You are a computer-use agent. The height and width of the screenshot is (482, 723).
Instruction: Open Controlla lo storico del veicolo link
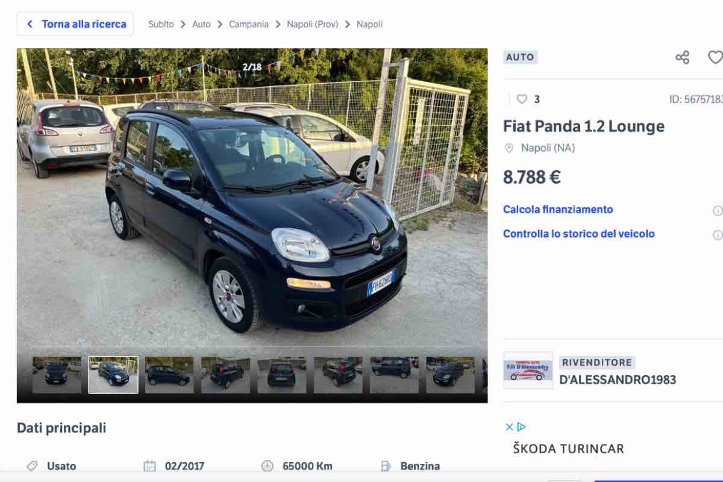(x=578, y=234)
